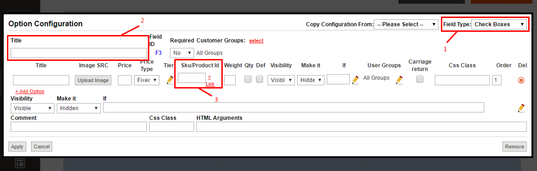
Task: Focus field-level Css Class input
Action: pyautogui.click(x=171, y=127)
